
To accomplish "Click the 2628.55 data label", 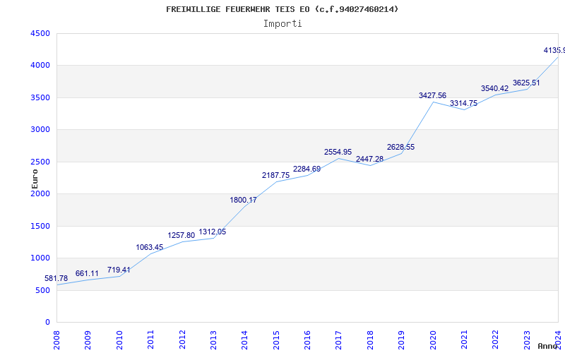I will tap(401, 147).
